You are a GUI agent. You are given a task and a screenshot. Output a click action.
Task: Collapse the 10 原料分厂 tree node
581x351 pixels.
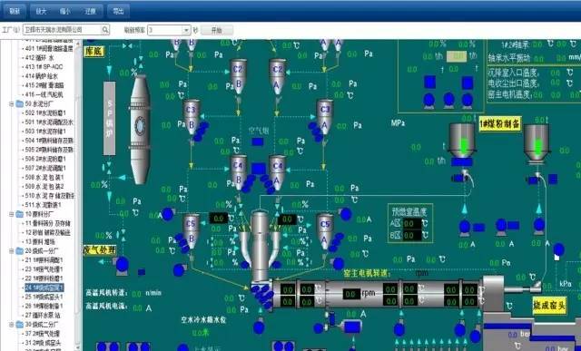pyautogui.click(x=12, y=214)
